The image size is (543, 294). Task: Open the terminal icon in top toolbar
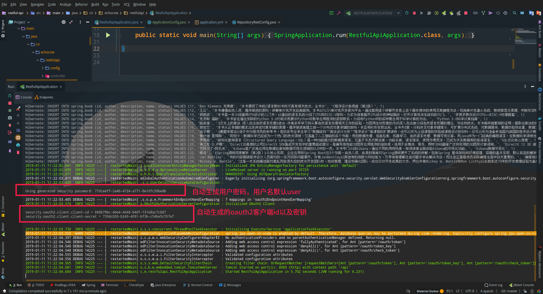(x=331, y=13)
